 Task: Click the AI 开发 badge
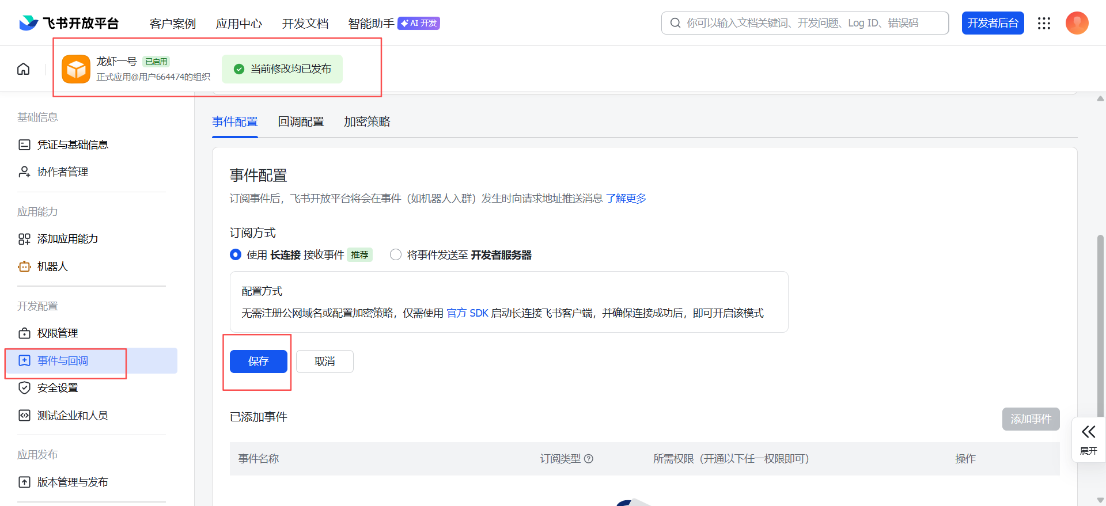tap(419, 23)
